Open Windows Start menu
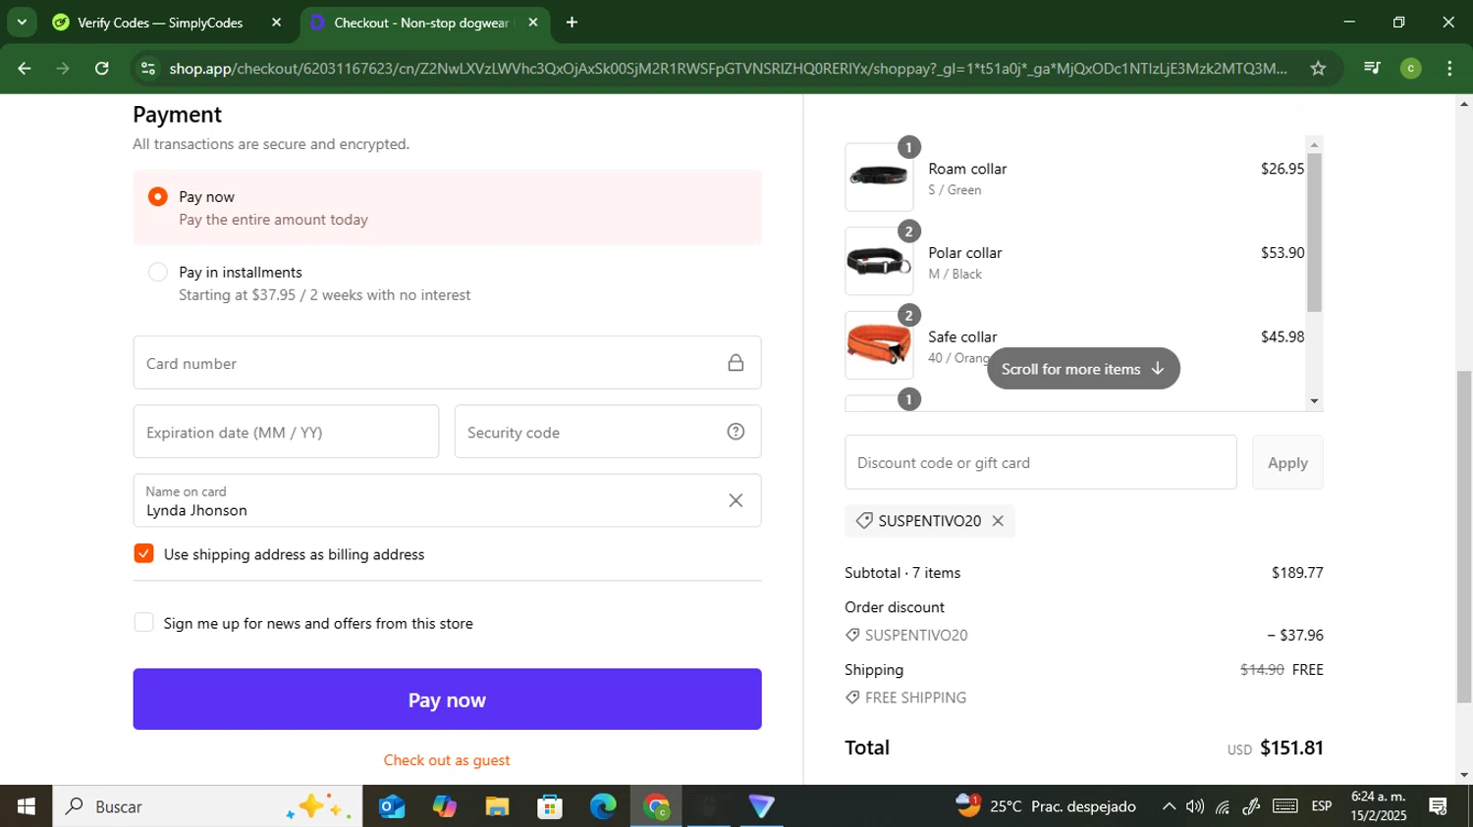Screen dimensions: 1473x827 tap(26, 806)
